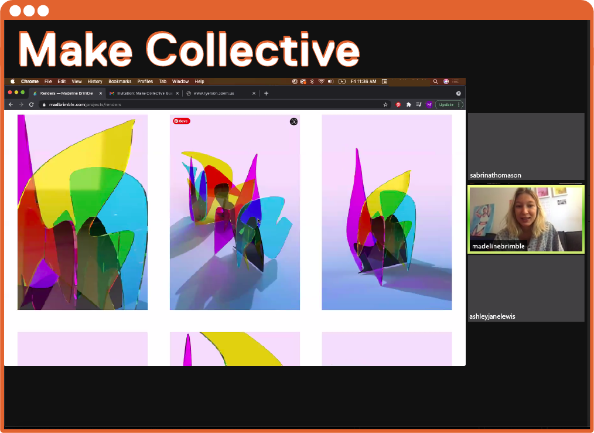Reload the page with the refresh icon
This screenshot has height=433, width=594.
click(x=31, y=104)
